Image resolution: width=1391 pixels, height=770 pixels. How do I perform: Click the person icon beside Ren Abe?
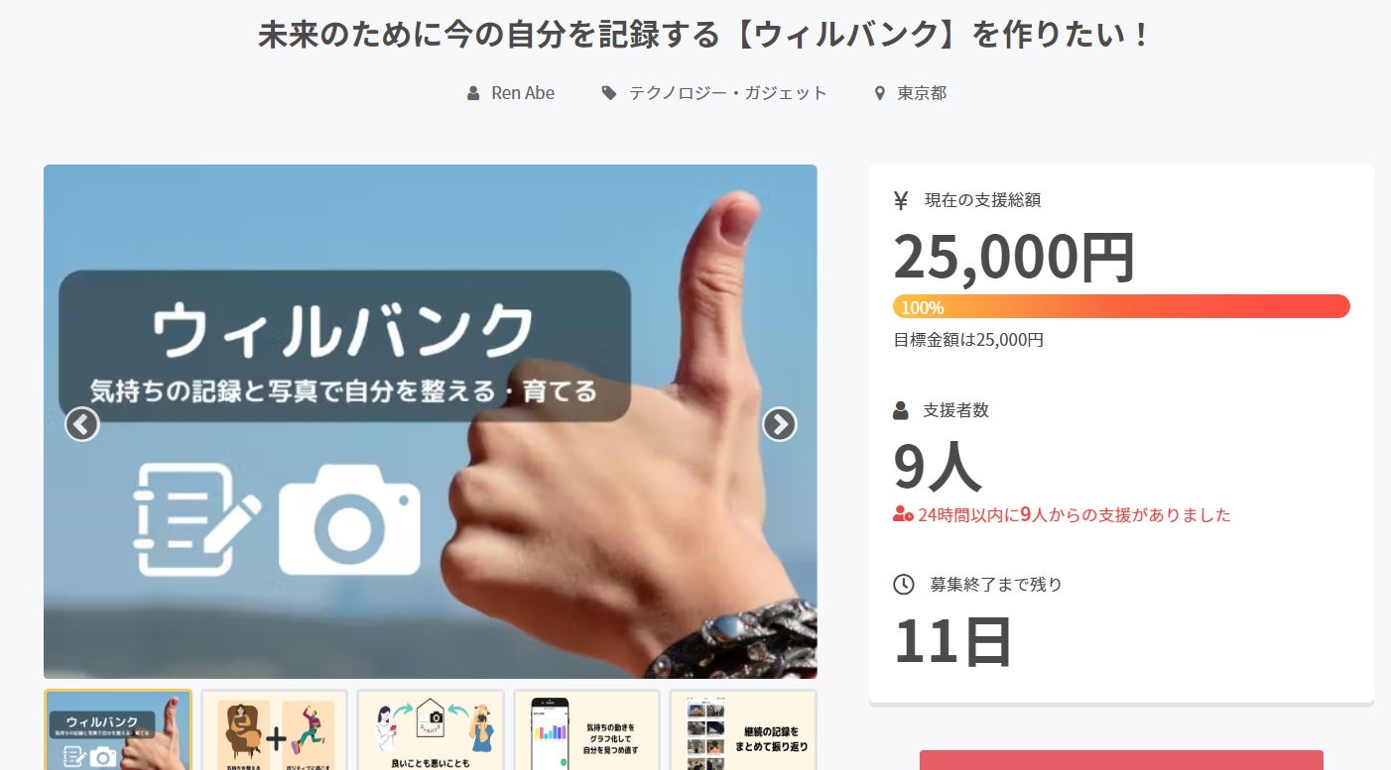pyautogui.click(x=473, y=93)
